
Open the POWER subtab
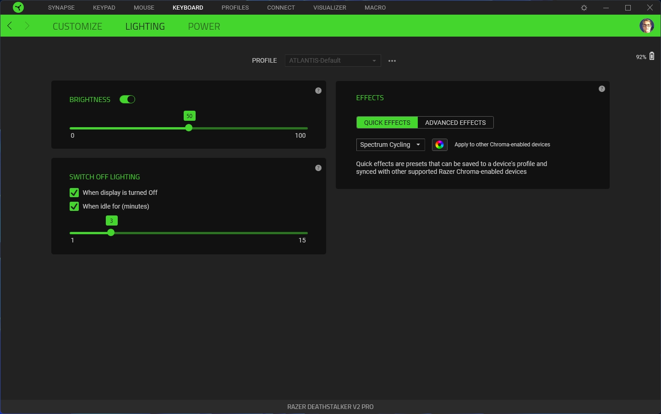coord(204,27)
